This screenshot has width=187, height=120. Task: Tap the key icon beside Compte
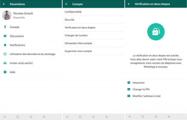(5, 27)
